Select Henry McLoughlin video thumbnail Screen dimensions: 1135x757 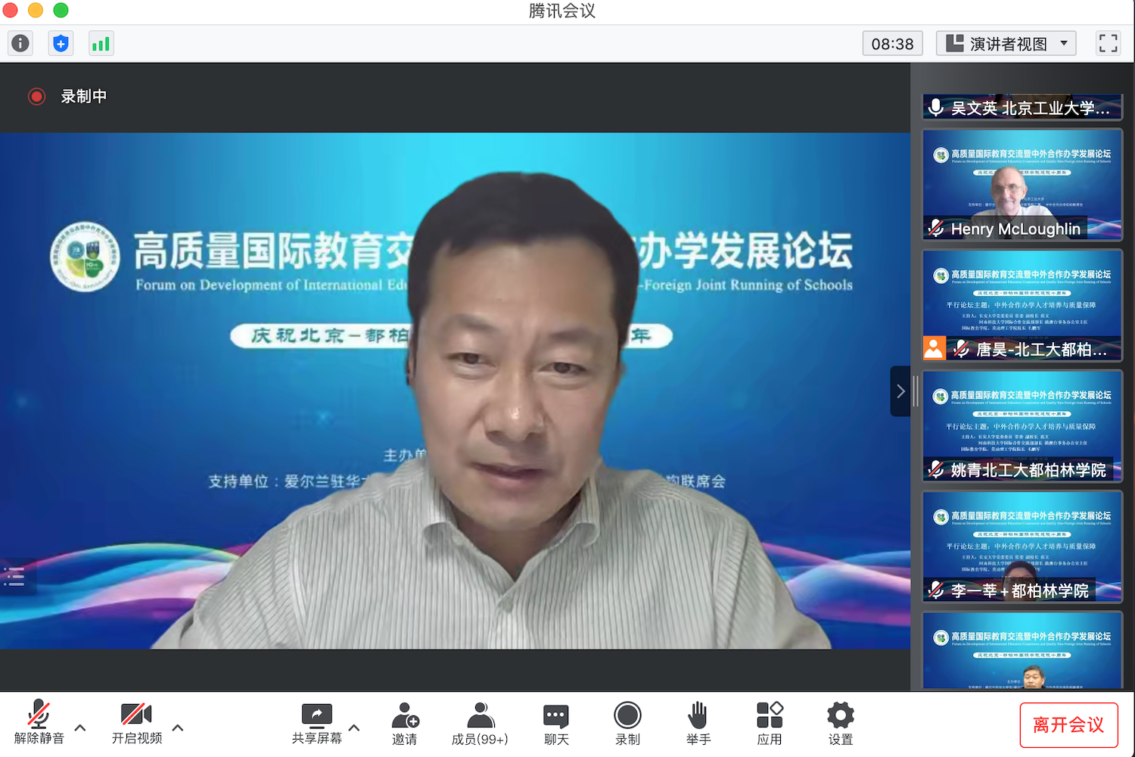pos(1022,185)
